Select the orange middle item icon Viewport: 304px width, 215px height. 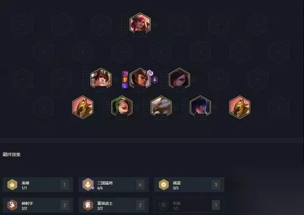click(125, 80)
